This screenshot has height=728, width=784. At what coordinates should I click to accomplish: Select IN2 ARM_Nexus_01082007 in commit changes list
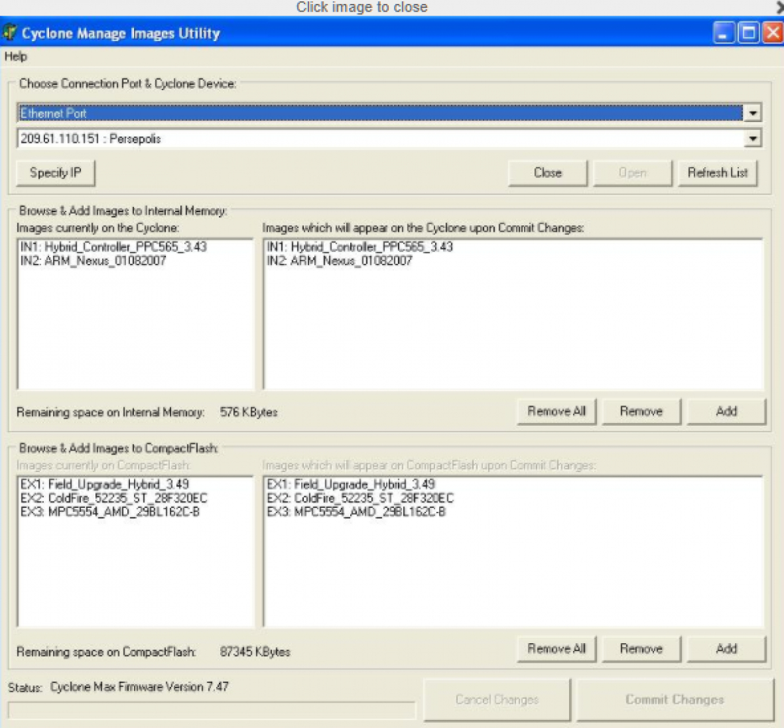click(340, 261)
